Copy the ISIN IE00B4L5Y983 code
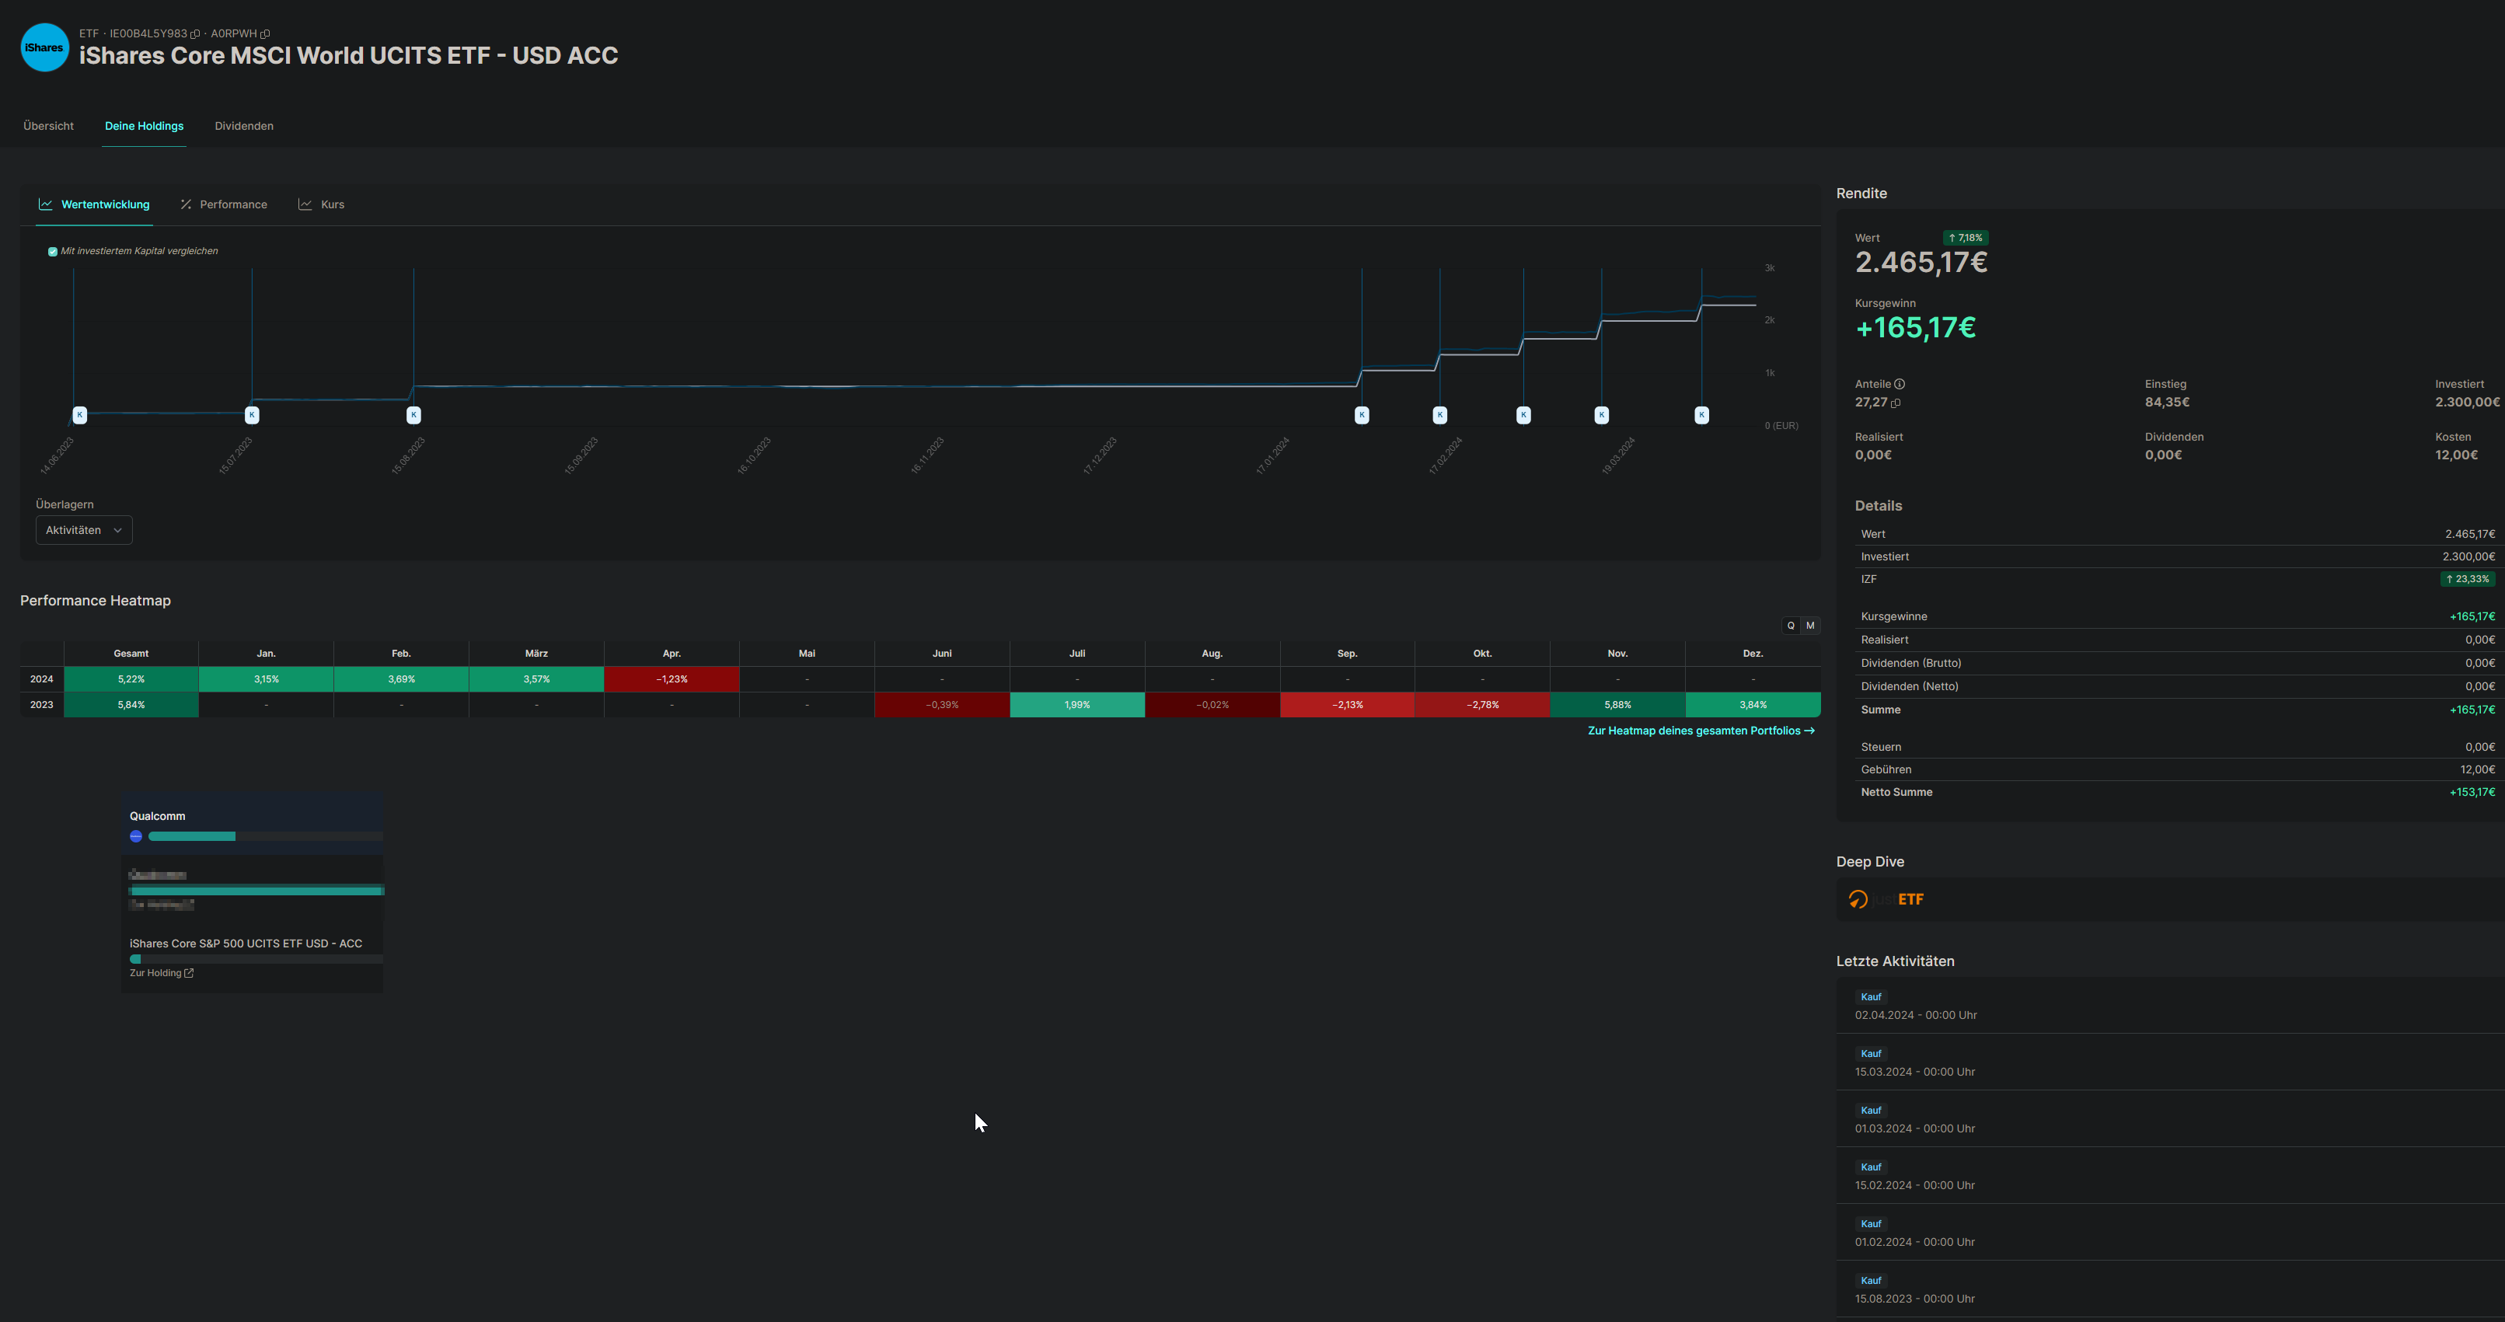The image size is (2505, 1322). click(x=195, y=34)
